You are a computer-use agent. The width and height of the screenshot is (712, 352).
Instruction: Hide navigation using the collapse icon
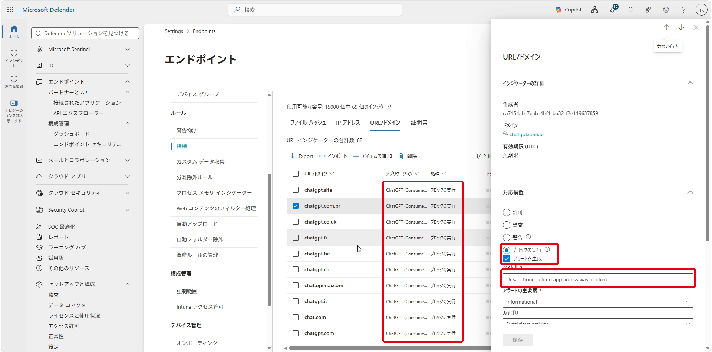click(x=14, y=110)
